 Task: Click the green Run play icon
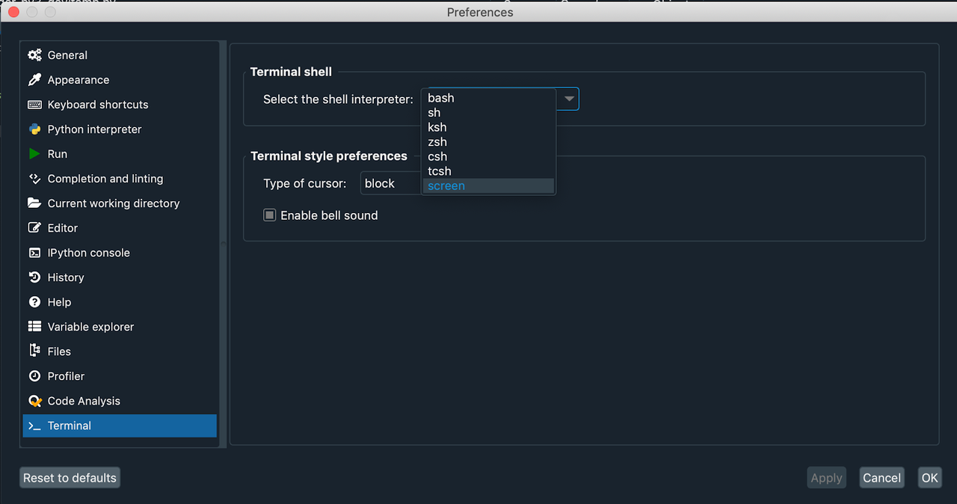point(34,154)
